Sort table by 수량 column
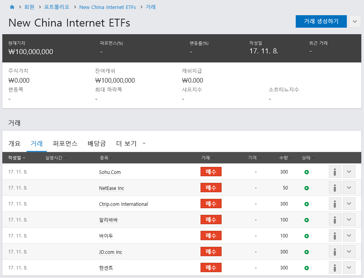The height and width of the screenshot is (278, 364). 286,158
